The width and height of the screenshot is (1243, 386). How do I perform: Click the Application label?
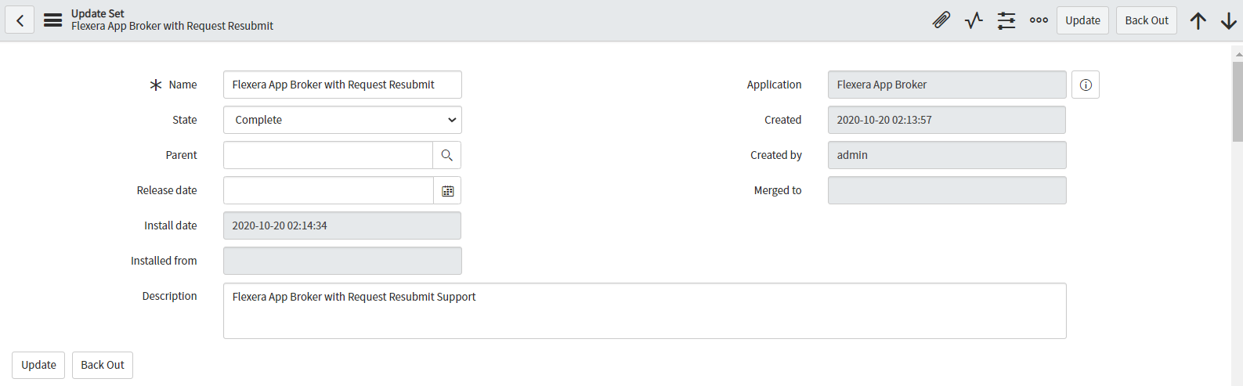(774, 85)
